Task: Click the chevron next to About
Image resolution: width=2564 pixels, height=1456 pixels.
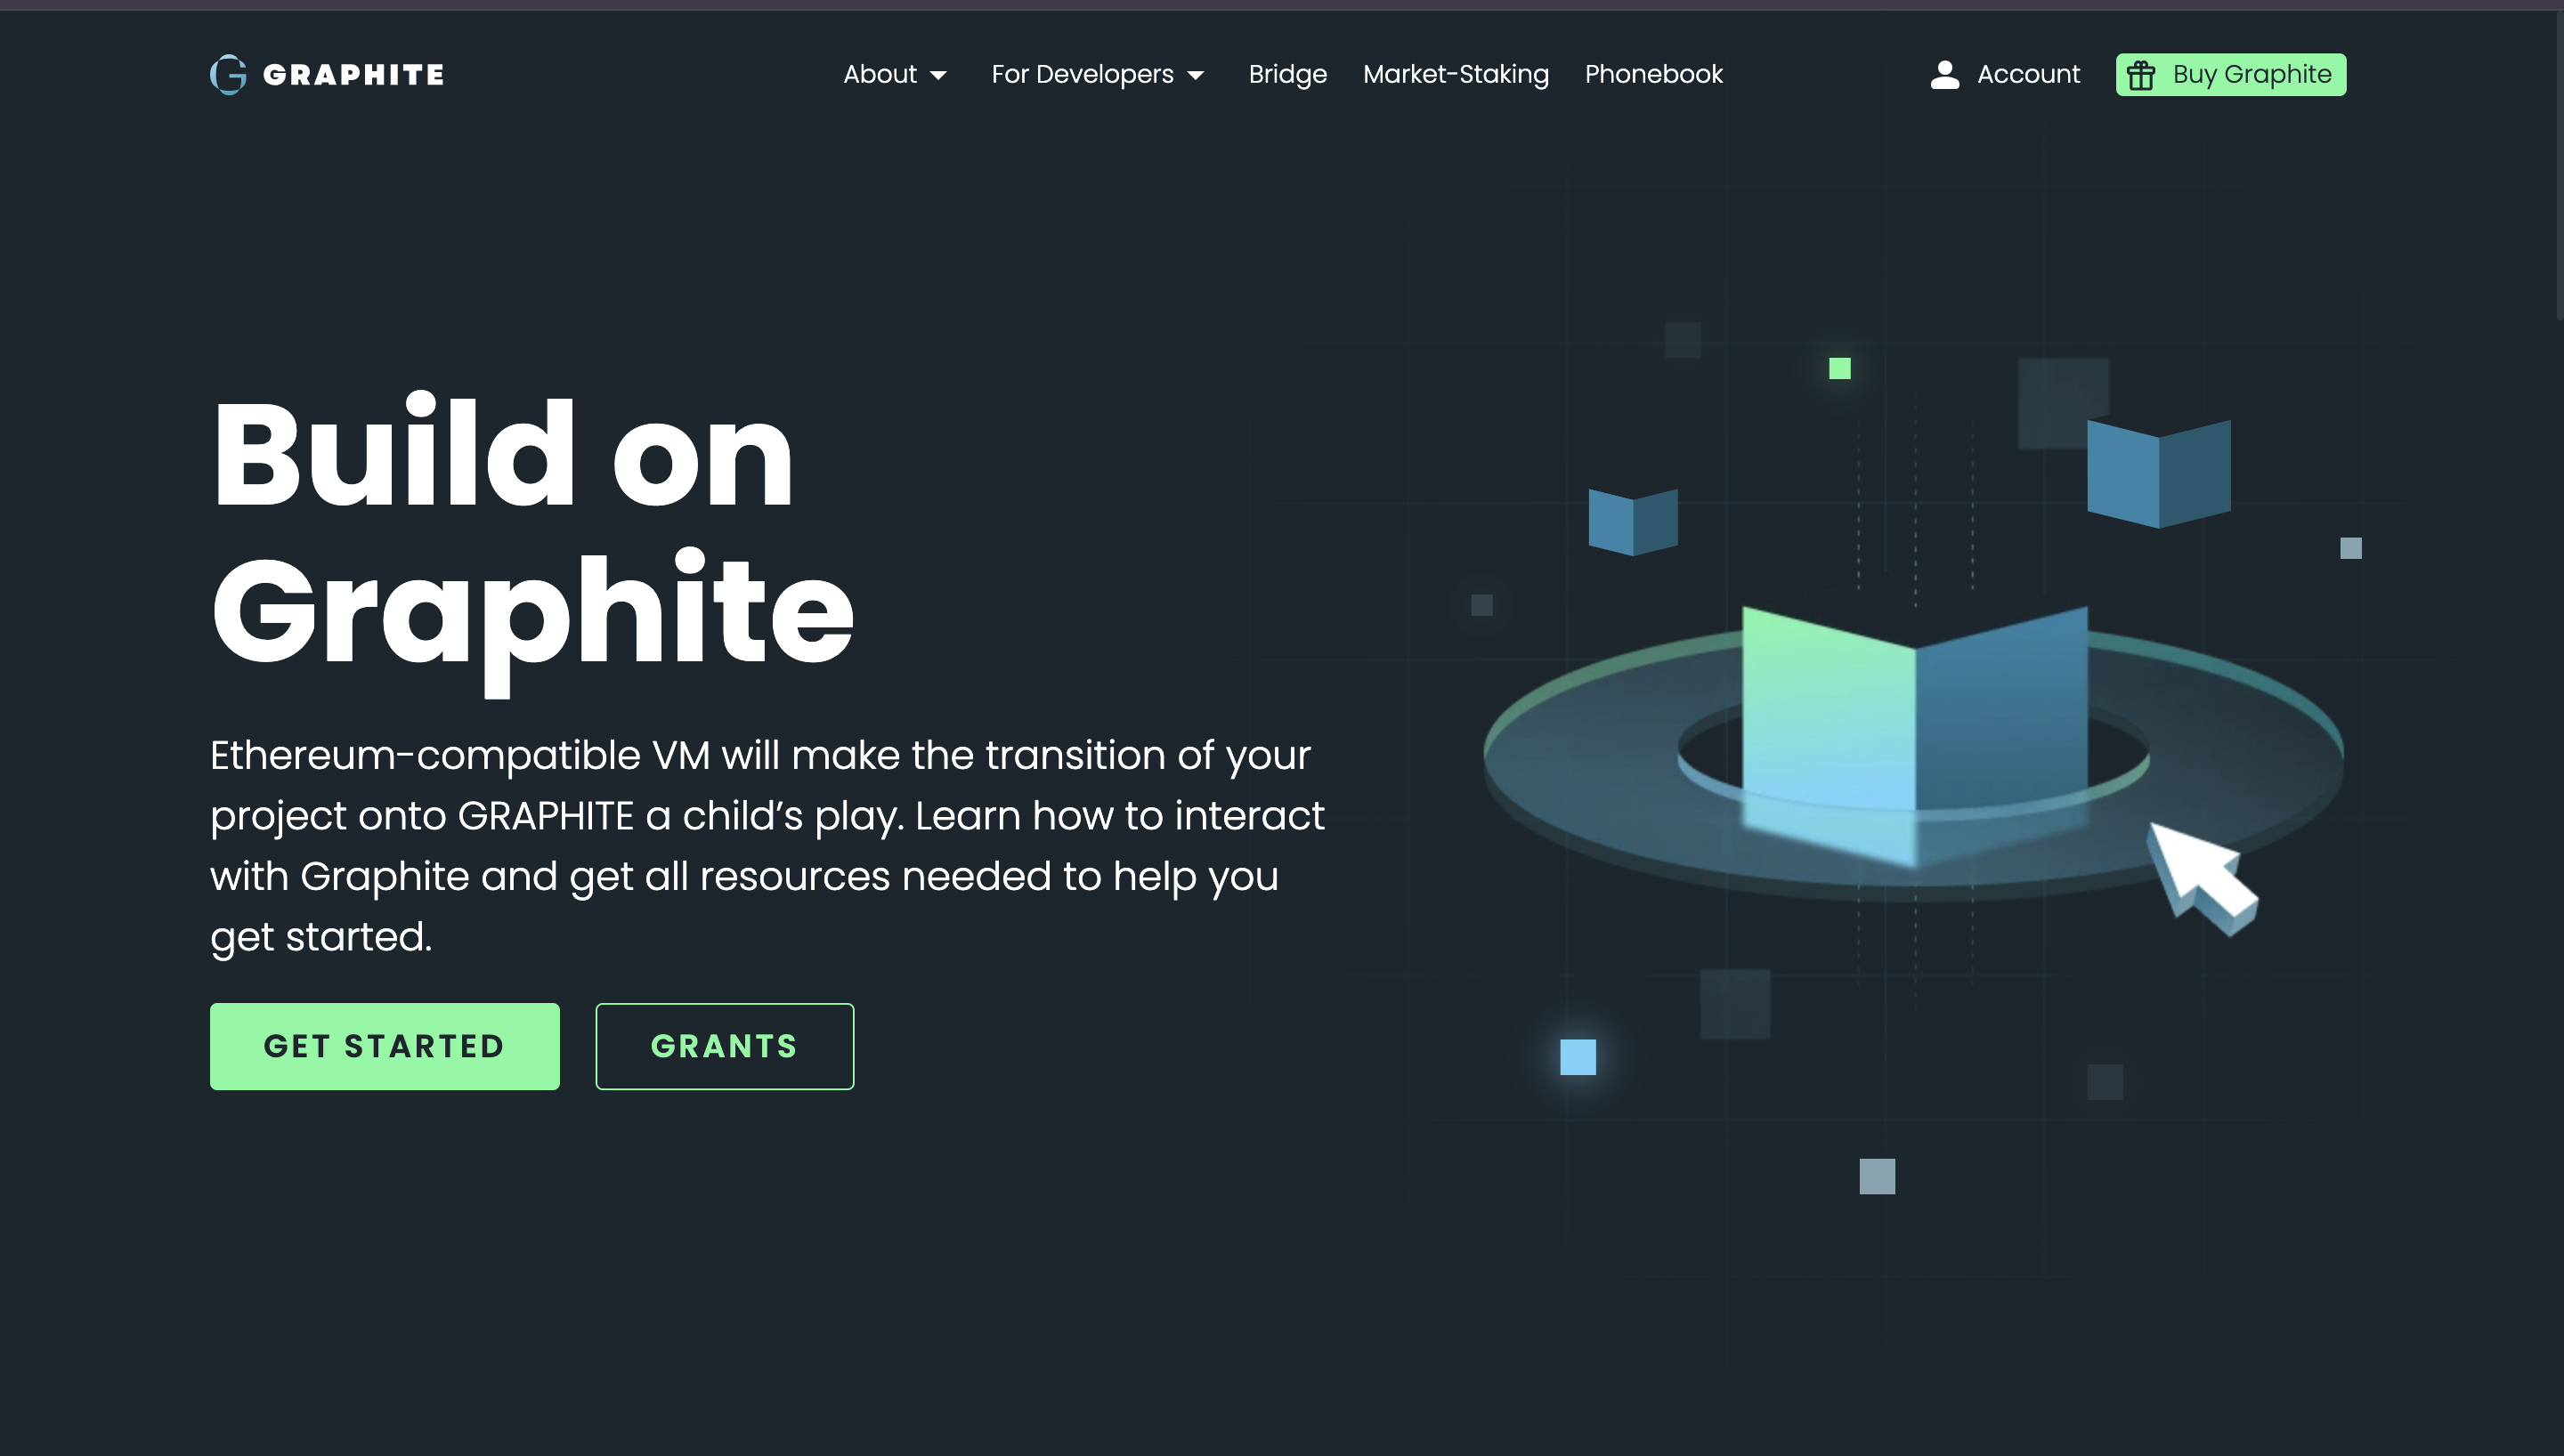Action: coord(938,75)
